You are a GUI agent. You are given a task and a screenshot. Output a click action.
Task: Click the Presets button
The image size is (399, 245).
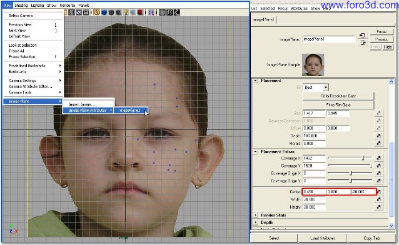pyautogui.click(x=381, y=39)
